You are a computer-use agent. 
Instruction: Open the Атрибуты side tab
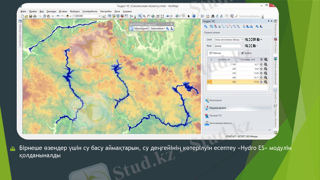click(x=276, y=96)
